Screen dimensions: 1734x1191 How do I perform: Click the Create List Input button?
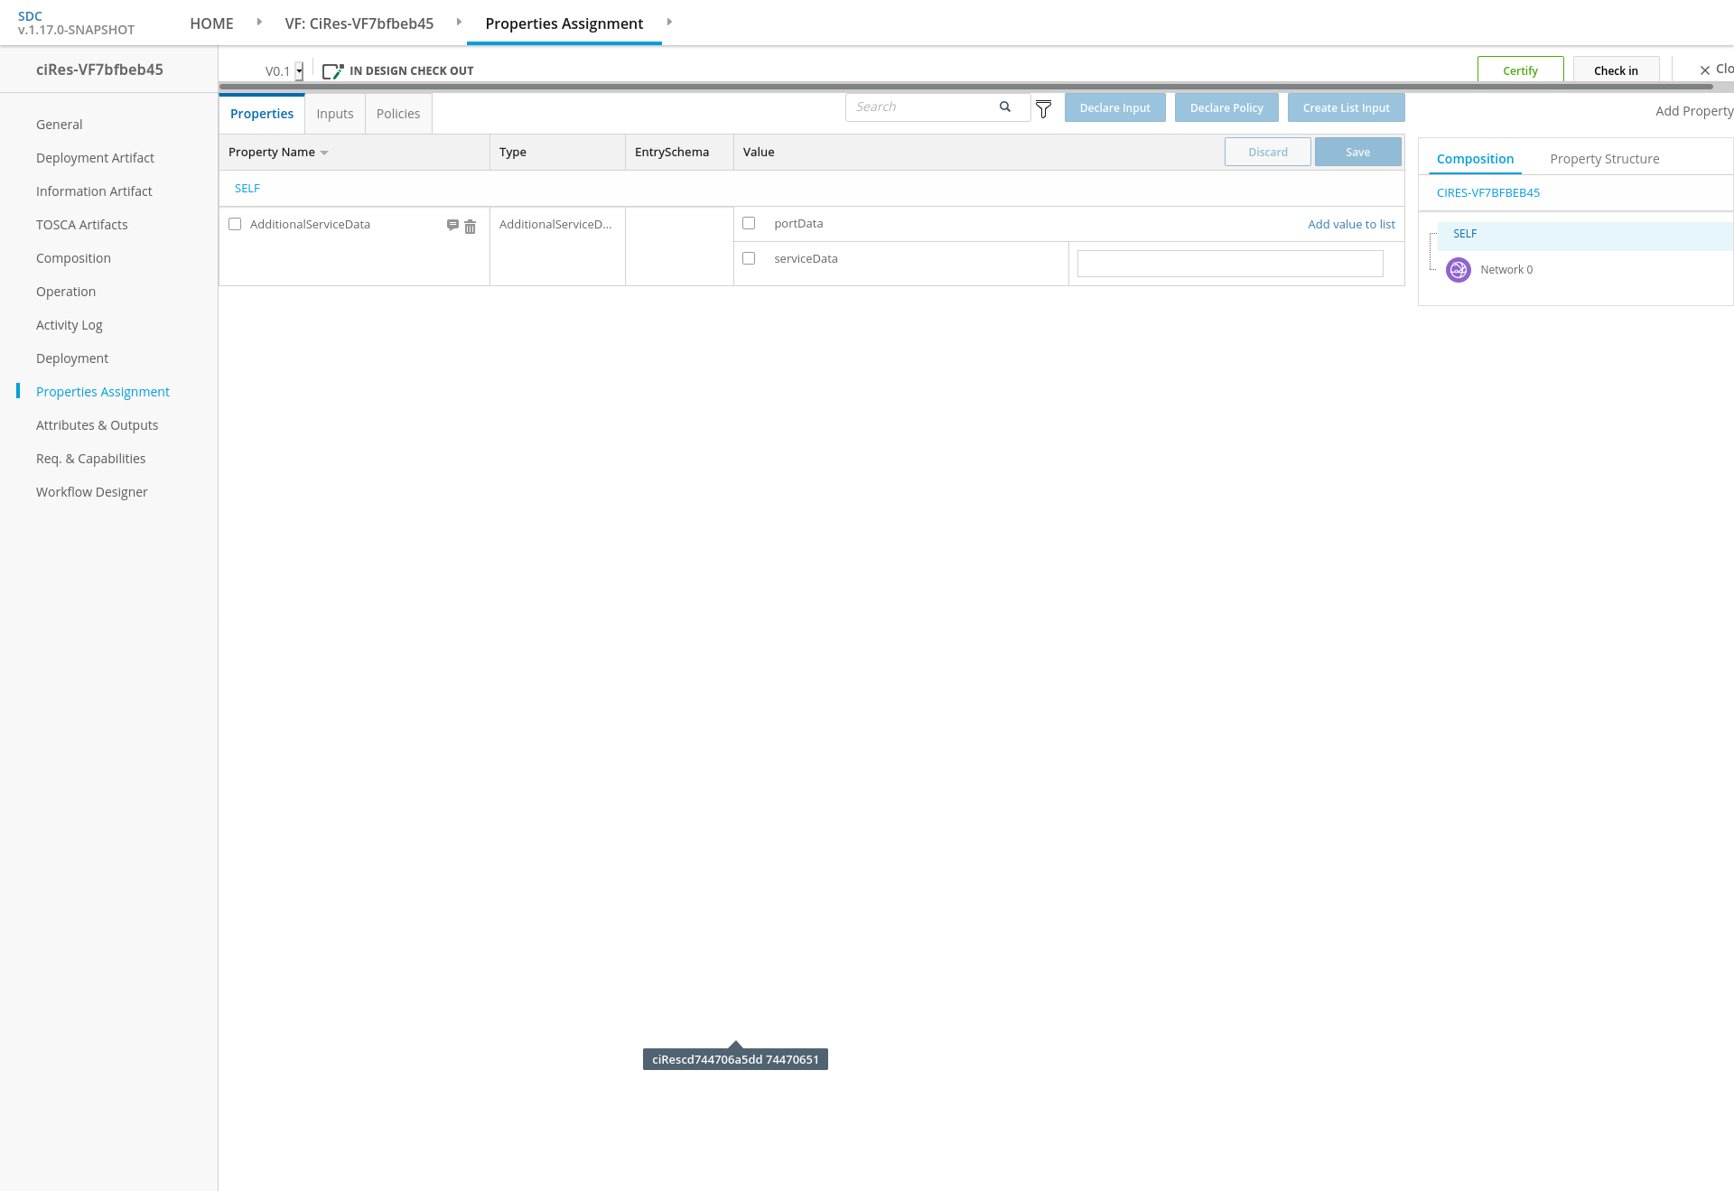pos(1346,107)
